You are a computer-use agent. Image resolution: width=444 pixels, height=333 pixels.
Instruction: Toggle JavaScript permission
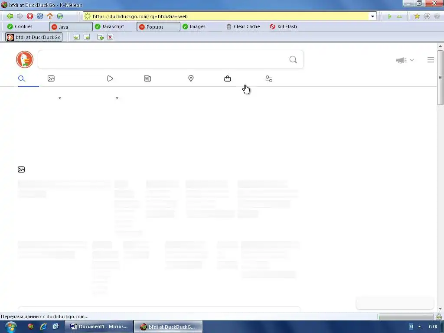(110, 26)
